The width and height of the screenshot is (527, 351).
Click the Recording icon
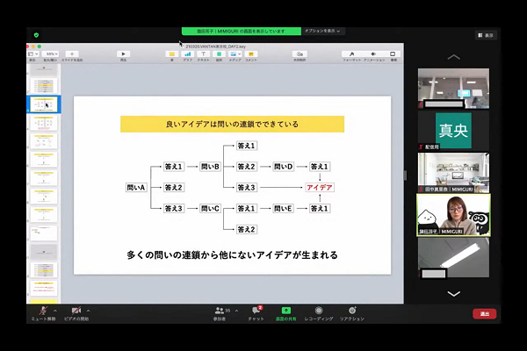318,312
